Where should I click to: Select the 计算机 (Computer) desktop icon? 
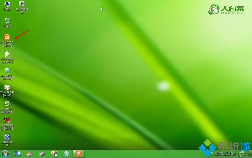tap(7, 6)
